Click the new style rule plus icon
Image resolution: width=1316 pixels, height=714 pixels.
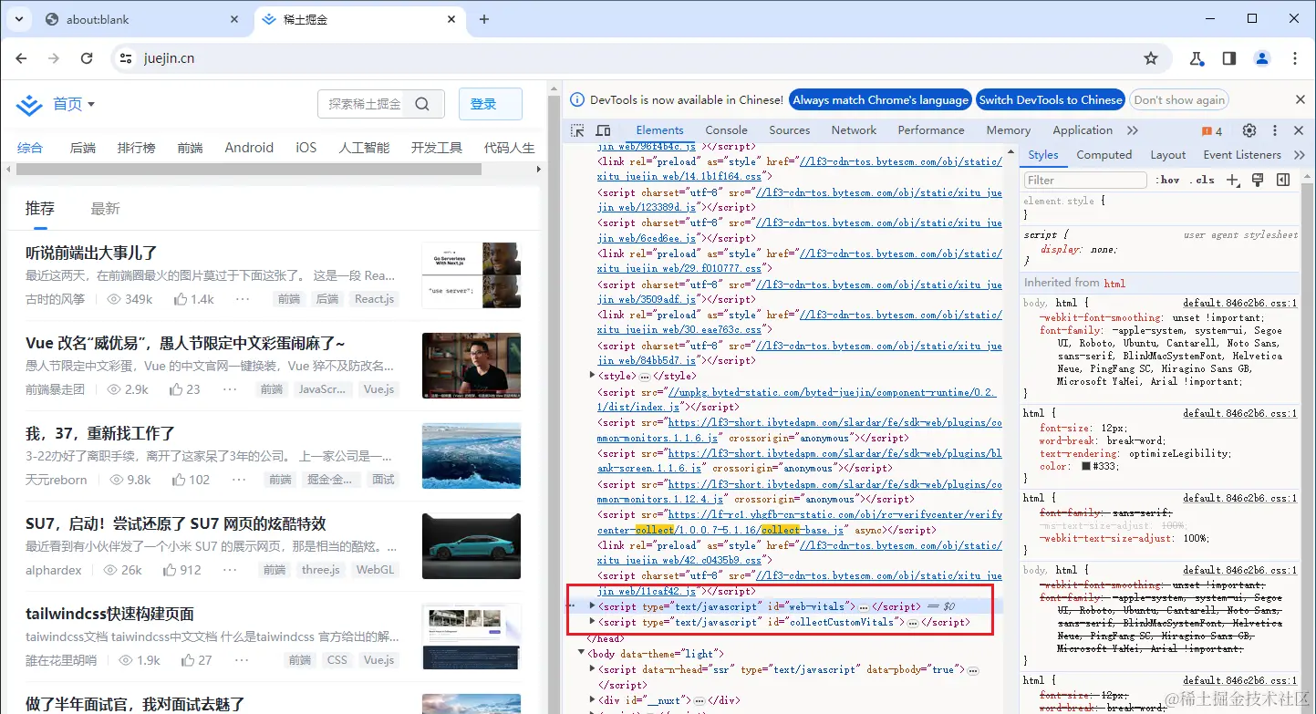[1233, 180]
